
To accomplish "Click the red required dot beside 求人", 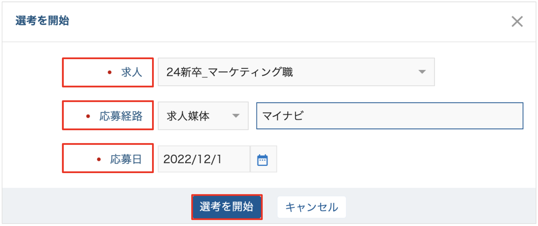I will tap(109, 73).
